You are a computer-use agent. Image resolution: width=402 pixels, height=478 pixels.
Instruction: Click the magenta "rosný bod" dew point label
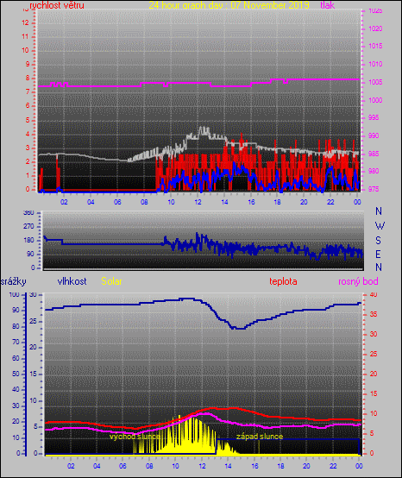point(358,281)
